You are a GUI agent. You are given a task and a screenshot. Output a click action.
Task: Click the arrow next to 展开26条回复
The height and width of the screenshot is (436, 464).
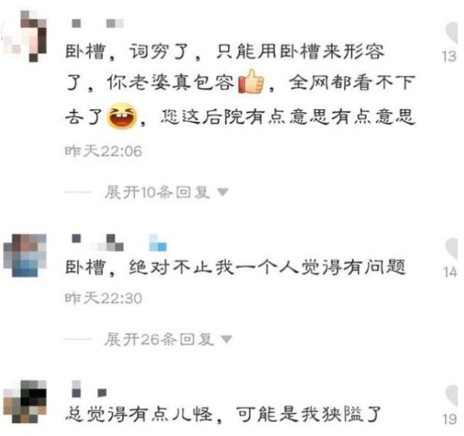click(x=227, y=338)
